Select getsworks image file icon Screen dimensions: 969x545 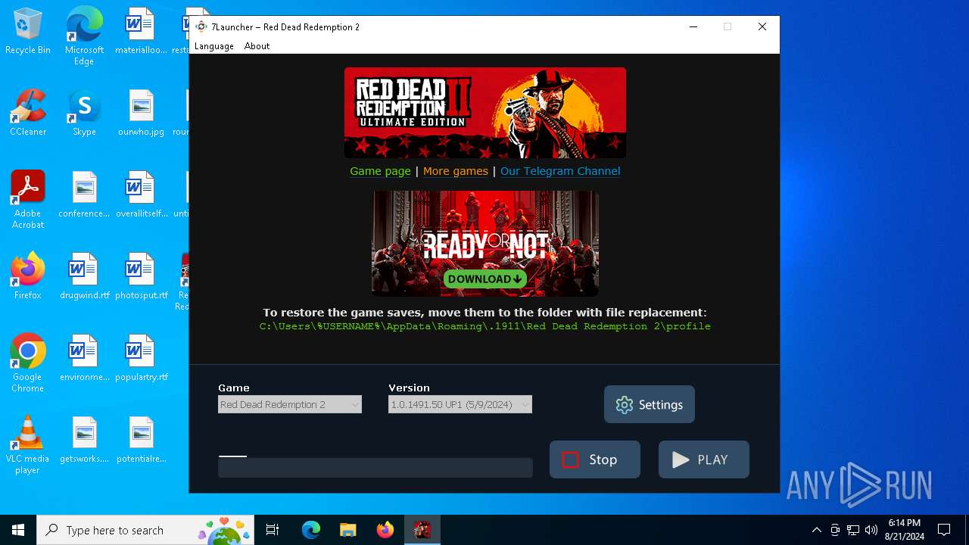[84, 440]
